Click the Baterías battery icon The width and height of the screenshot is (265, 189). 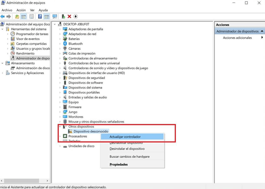[65, 39]
